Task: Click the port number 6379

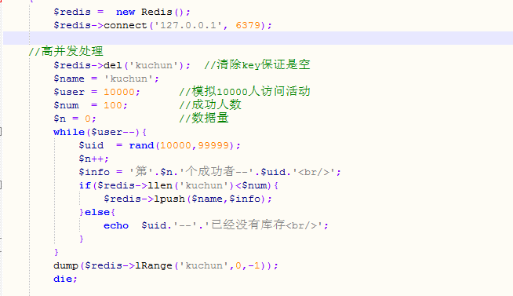Action: (x=248, y=25)
